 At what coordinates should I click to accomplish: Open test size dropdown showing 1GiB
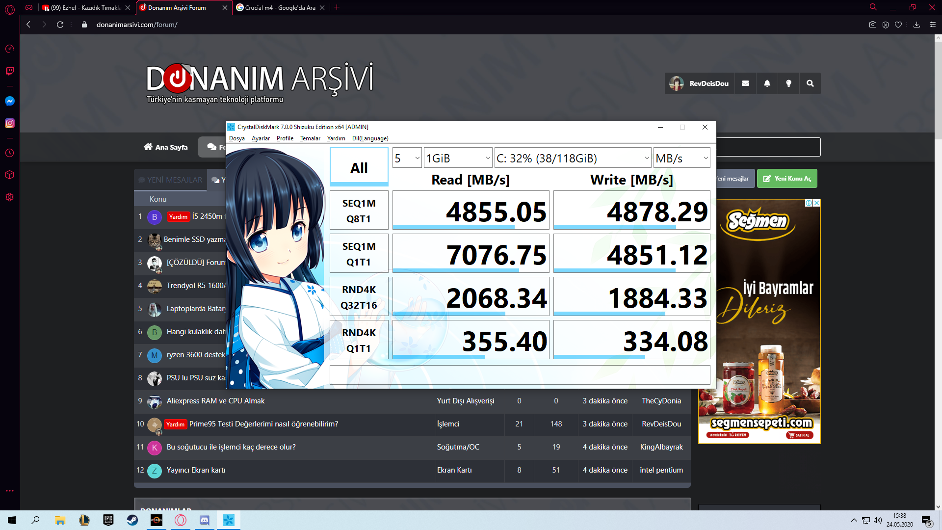point(458,158)
